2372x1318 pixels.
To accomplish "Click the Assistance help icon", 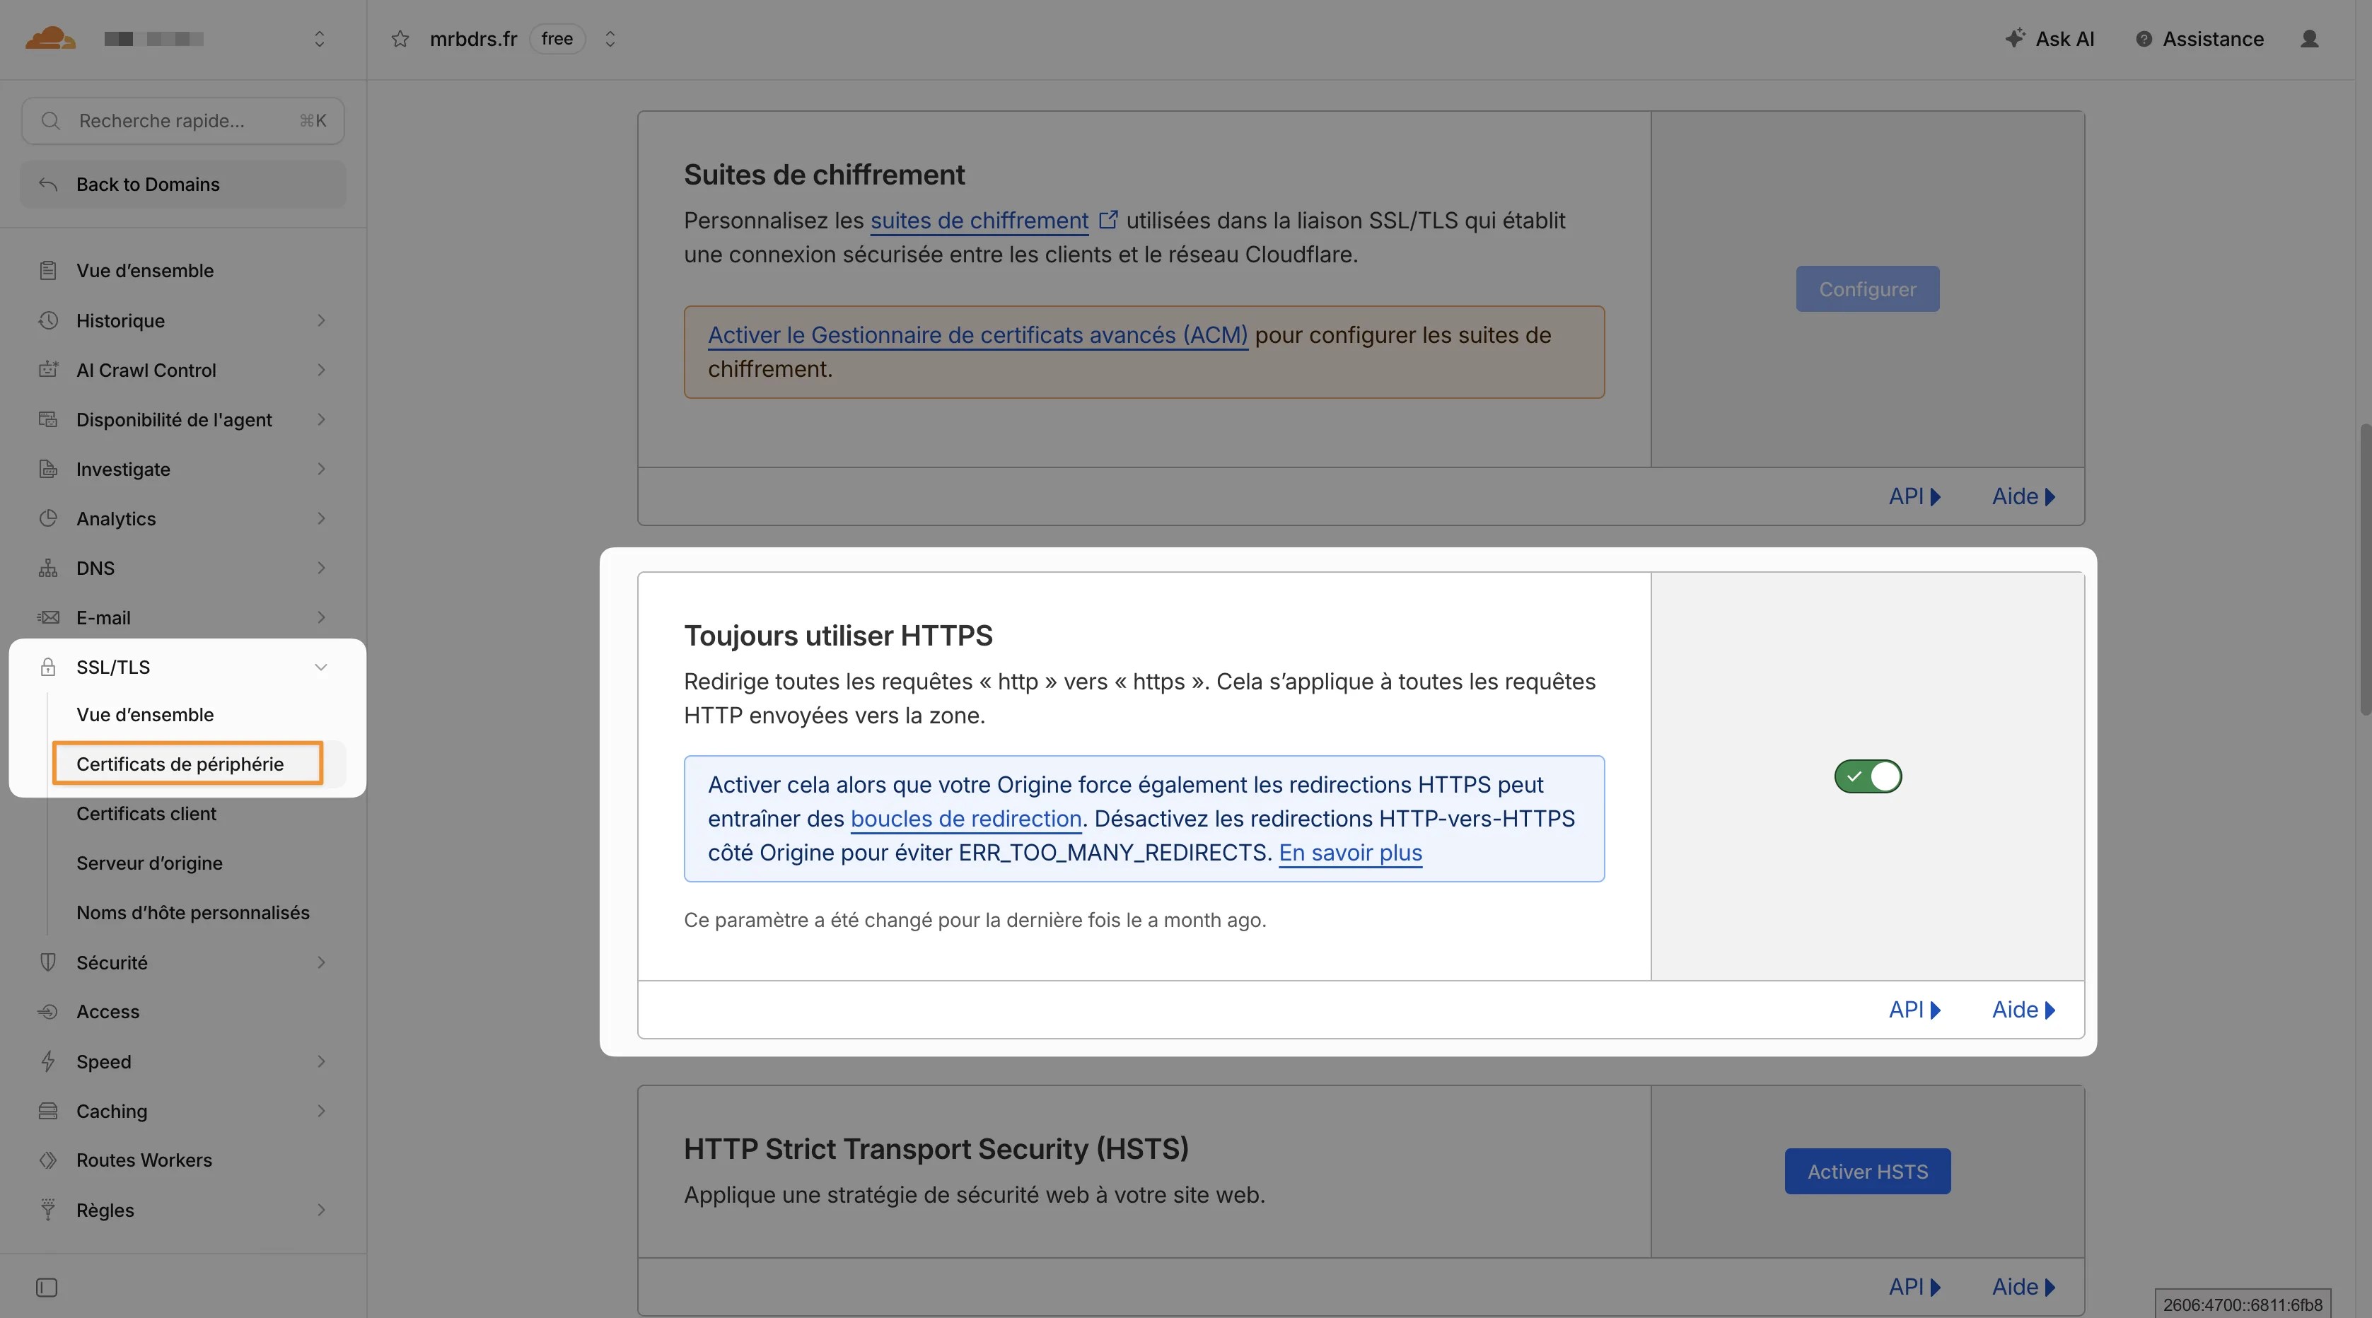I will pos(2144,39).
